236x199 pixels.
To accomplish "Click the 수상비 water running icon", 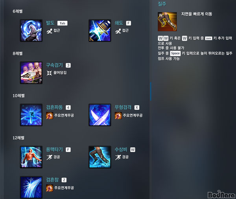I will coord(100,157).
